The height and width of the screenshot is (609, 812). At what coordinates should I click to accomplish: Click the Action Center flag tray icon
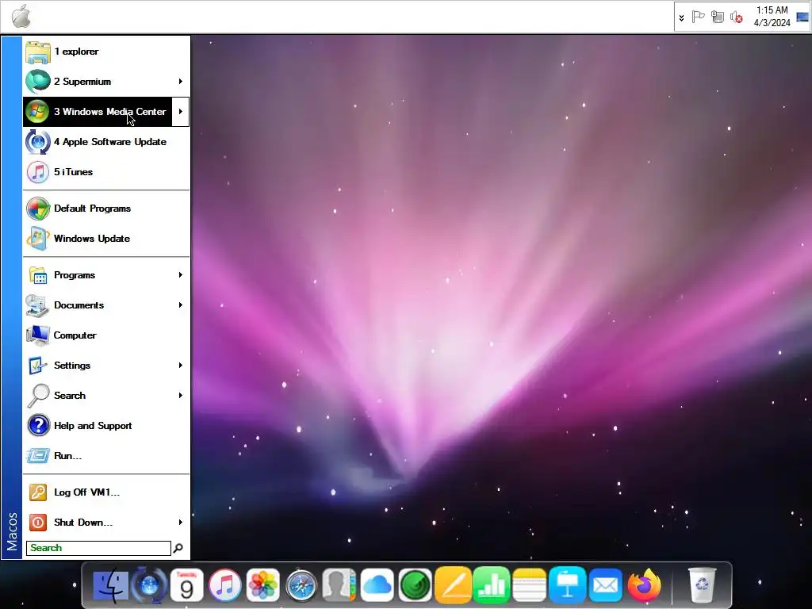tap(698, 17)
